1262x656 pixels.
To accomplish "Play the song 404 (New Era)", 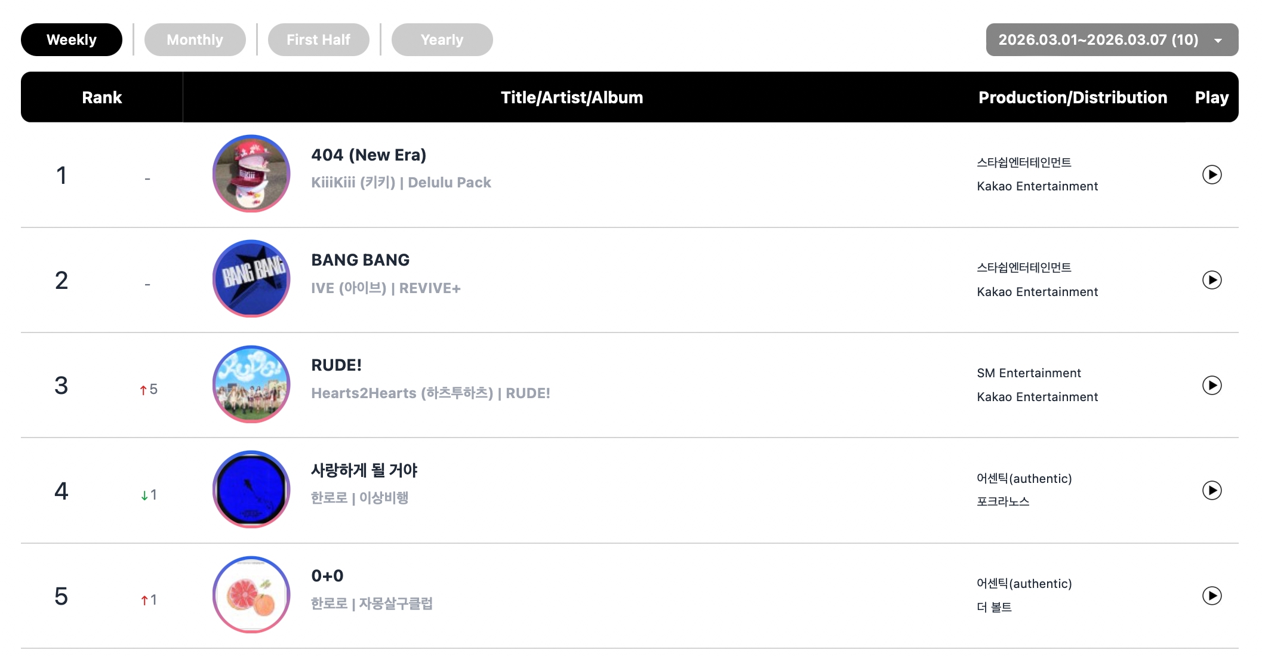I will point(1211,175).
